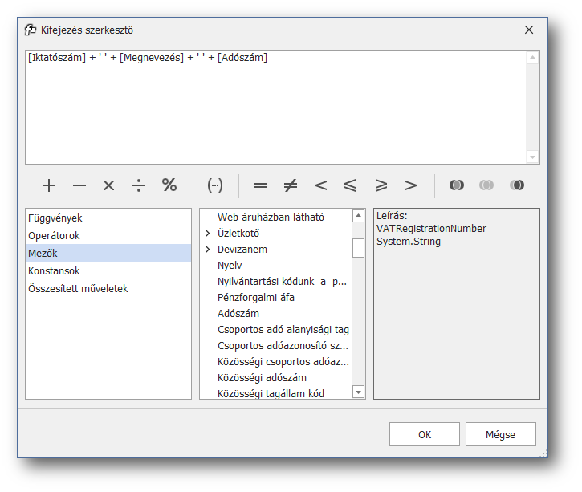Screen dimensions: 582x492
Task: Insert the equals operator
Action: click(x=260, y=185)
